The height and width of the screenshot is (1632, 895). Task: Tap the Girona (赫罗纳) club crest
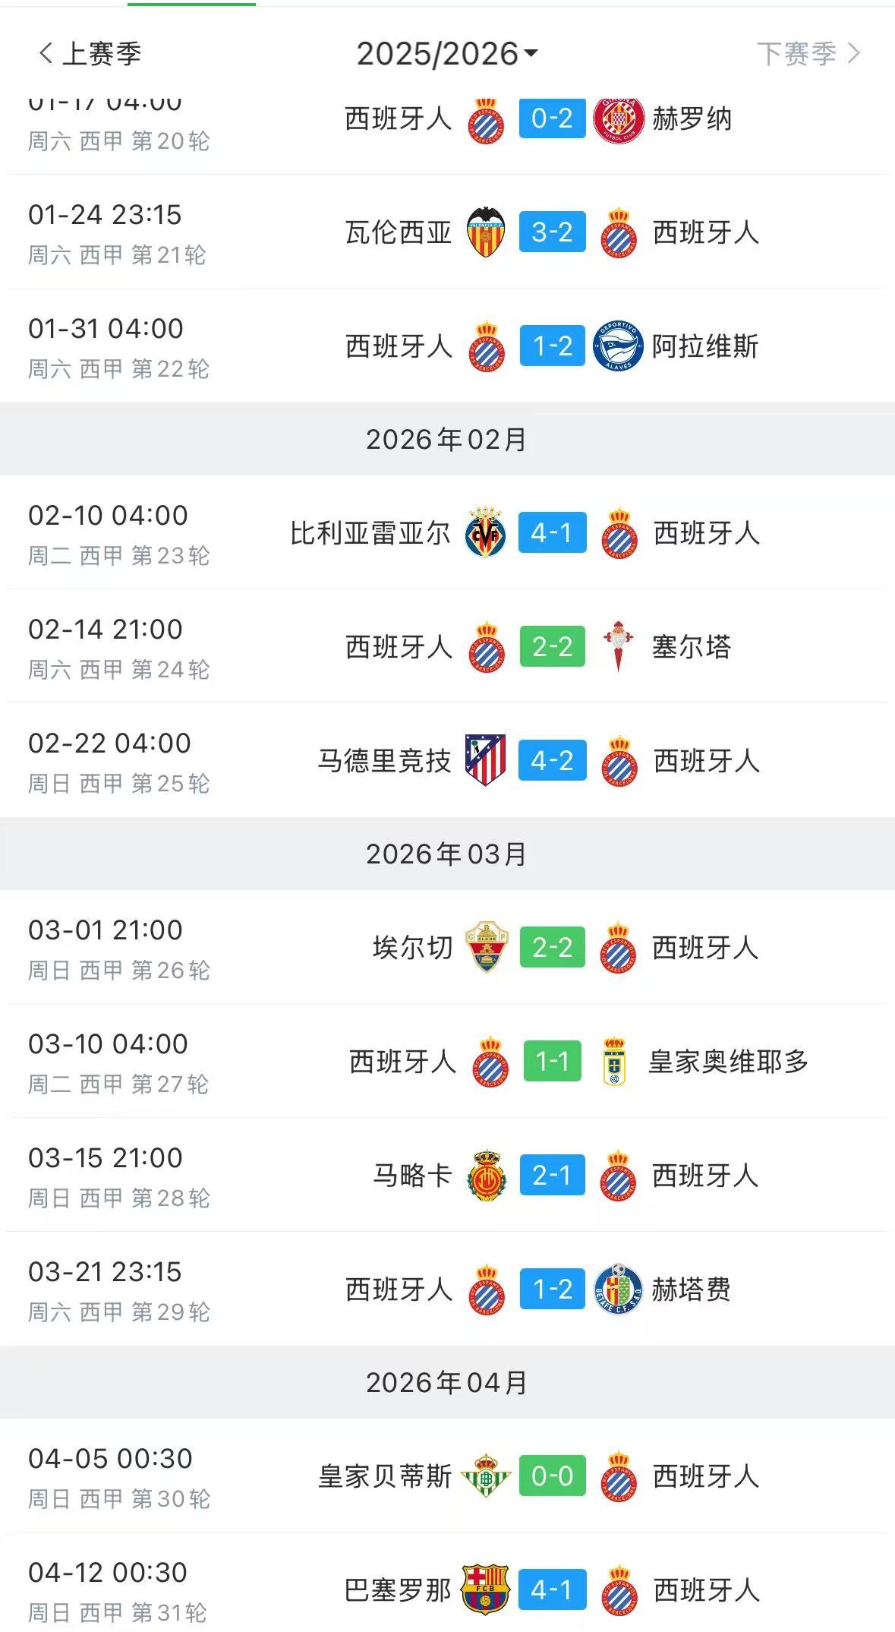[618, 120]
